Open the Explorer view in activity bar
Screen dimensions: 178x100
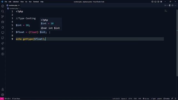[x=3, y=6]
